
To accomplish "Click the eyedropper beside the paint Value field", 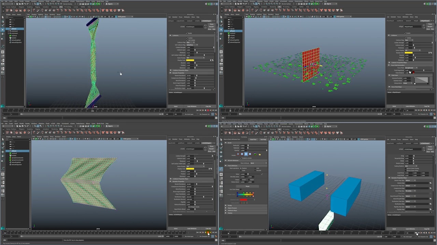I will [x=262, y=174].
